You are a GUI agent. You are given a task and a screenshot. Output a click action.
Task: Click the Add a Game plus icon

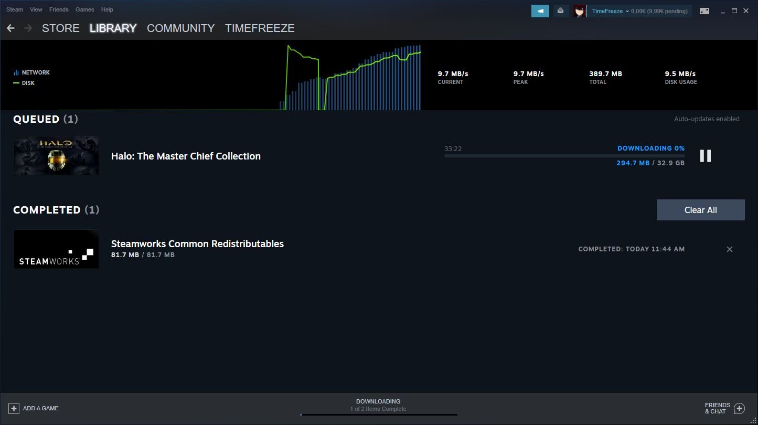pos(14,408)
